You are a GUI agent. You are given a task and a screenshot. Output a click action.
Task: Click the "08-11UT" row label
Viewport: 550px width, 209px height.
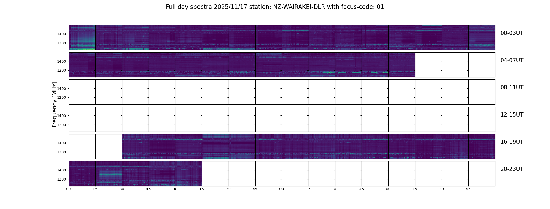[512, 88]
